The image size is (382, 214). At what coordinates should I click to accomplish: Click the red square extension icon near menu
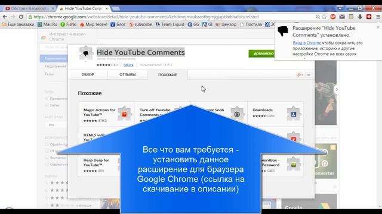click(x=369, y=17)
